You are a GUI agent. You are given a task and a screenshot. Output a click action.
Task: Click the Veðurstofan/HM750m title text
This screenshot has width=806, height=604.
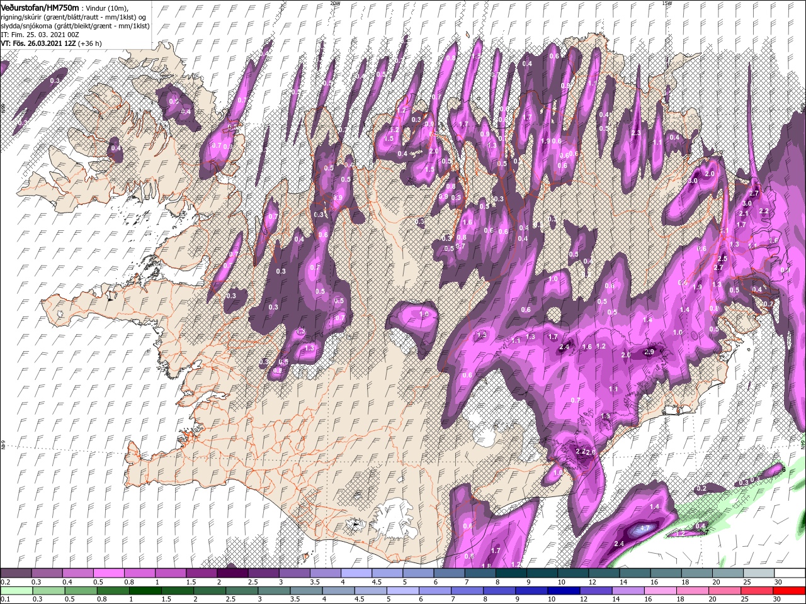(x=40, y=7)
